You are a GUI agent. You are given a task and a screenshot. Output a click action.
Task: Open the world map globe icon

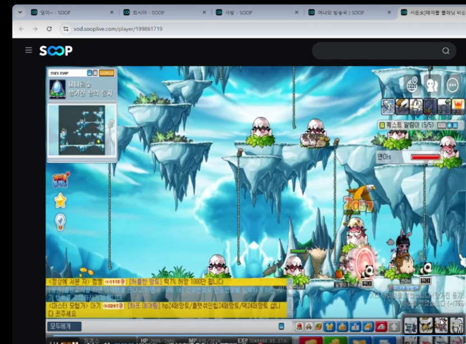coord(412,85)
